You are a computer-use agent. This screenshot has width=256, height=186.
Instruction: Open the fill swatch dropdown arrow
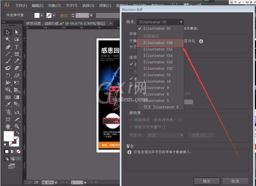[42, 16]
